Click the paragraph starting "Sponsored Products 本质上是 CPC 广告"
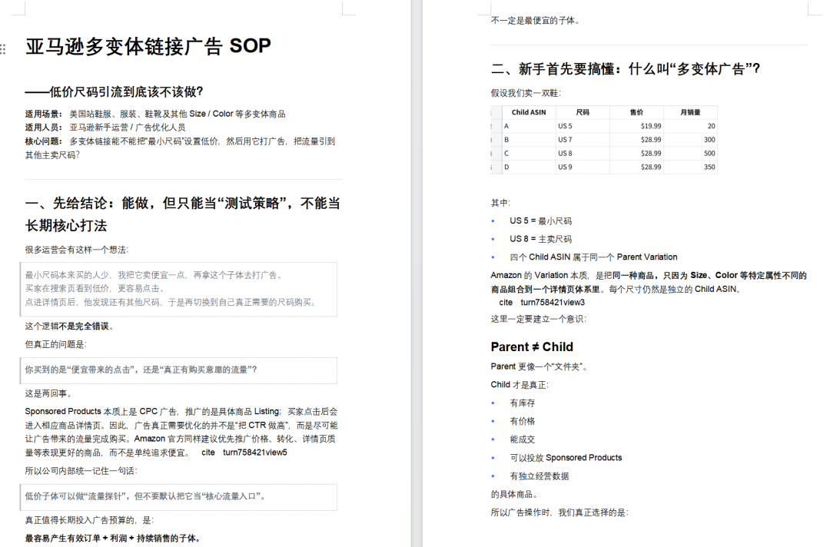 181,433
